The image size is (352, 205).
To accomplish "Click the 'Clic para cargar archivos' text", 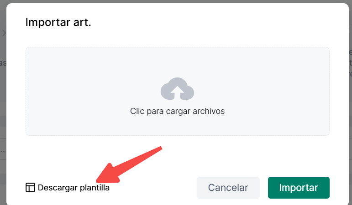I will (177, 111).
